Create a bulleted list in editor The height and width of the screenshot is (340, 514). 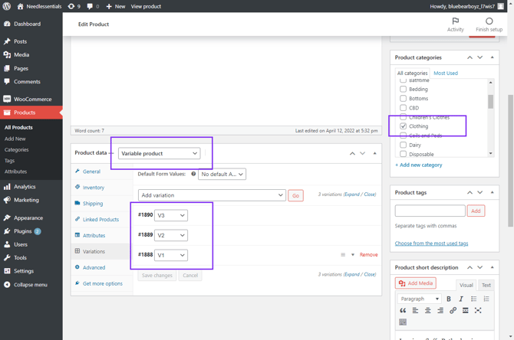473,299
